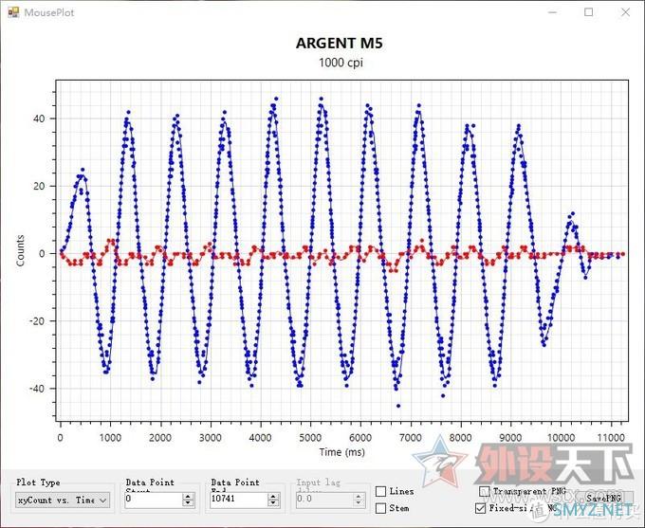
Task: Click the Time (ms) x-axis label
Action: 341,452
